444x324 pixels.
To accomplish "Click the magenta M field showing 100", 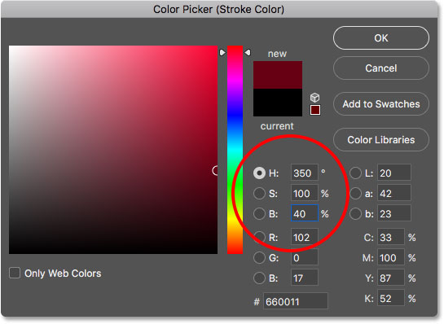I will [x=391, y=257].
